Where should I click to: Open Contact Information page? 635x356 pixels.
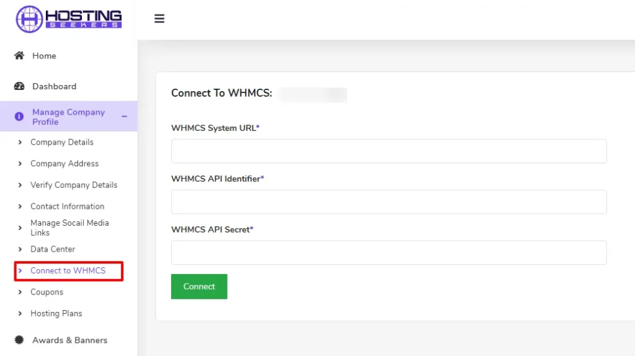coord(67,207)
